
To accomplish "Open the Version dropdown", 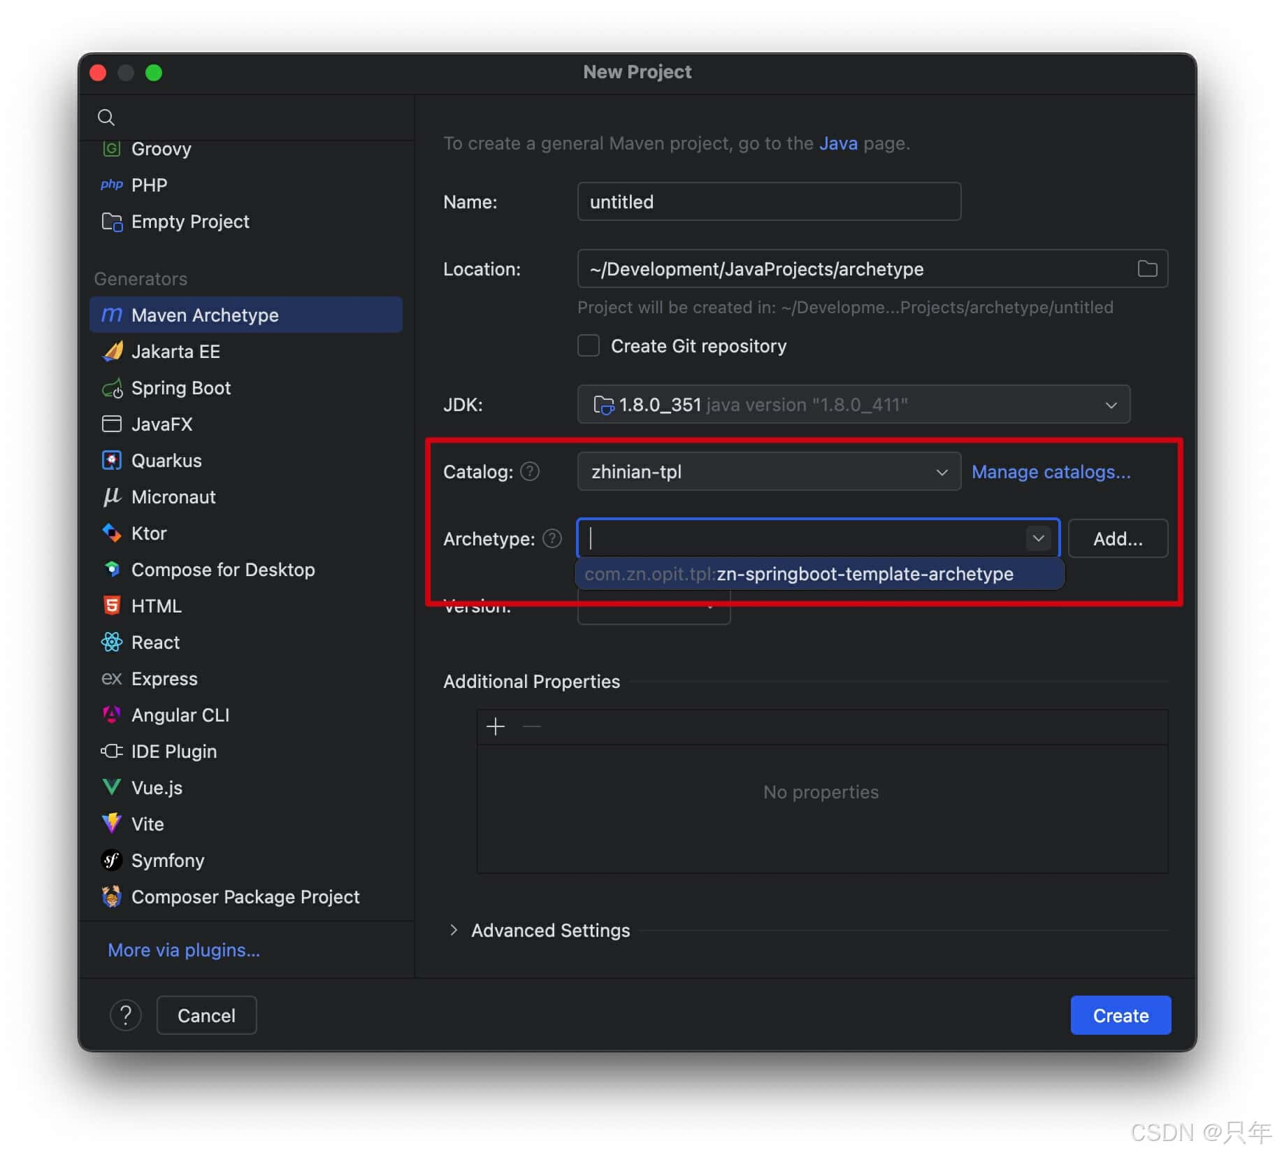I will pyautogui.click(x=654, y=607).
